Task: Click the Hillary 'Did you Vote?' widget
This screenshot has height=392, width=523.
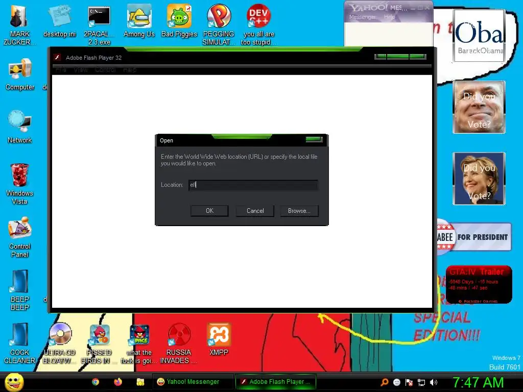Action: [x=479, y=179]
